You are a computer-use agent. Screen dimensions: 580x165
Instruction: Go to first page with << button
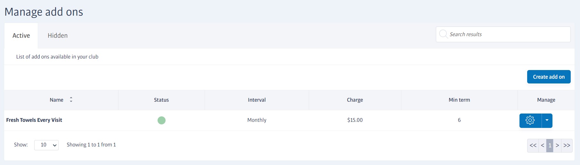(533, 145)
